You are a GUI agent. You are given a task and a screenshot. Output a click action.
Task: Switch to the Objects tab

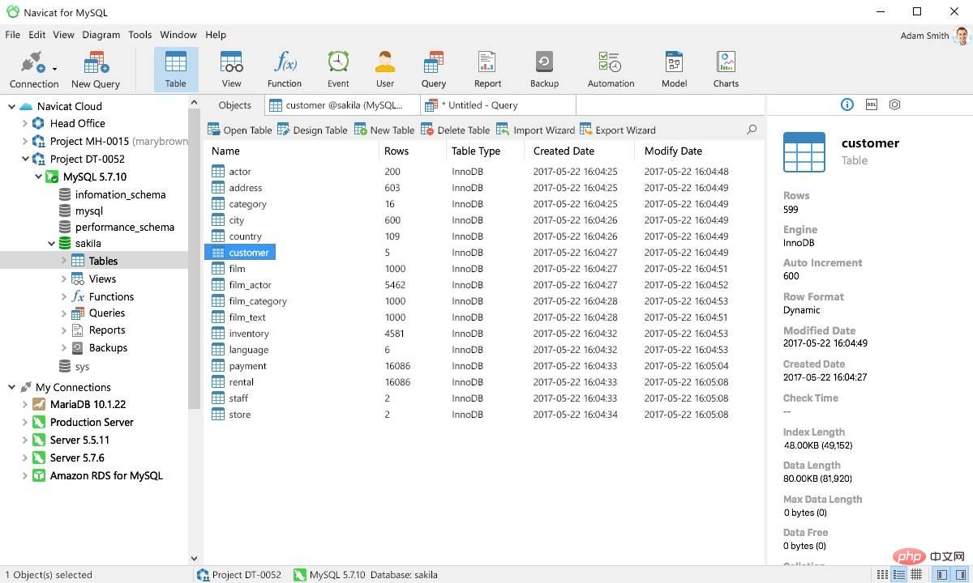pyautogui.click(x=234, y=105)
